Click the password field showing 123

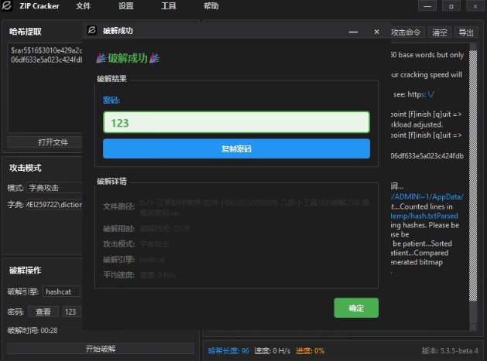[x=236, y=123]
